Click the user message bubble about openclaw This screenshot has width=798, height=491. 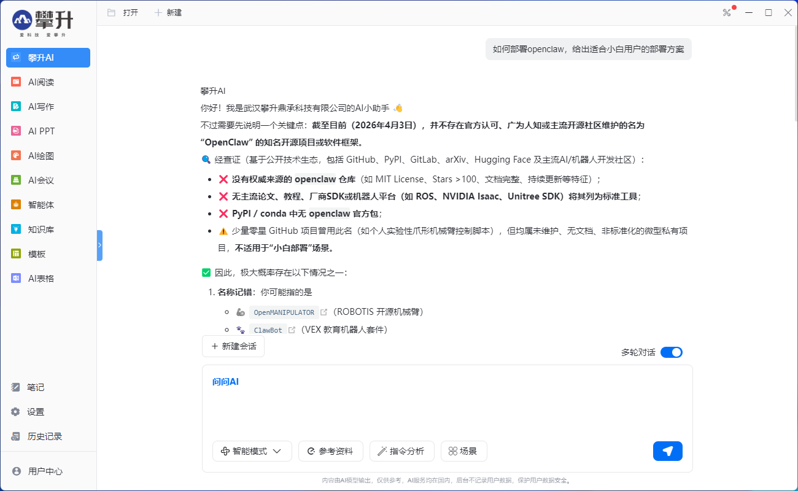coord(589,49)
